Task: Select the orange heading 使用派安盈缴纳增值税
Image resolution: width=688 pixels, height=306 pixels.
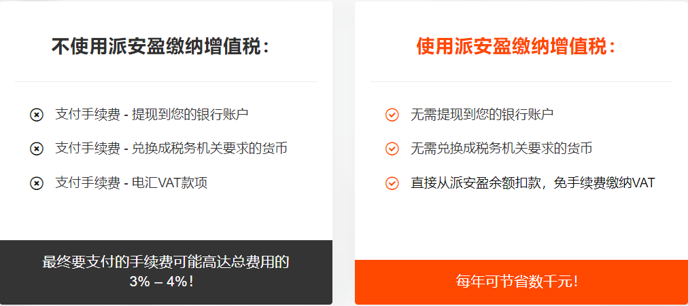Action: point(517,46)
